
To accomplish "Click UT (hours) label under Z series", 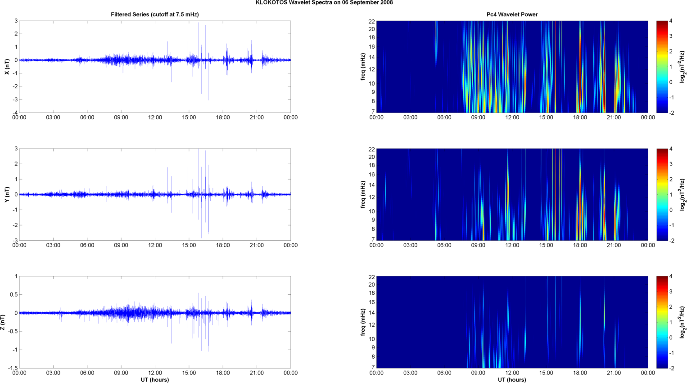I will (x=154, y=380).
